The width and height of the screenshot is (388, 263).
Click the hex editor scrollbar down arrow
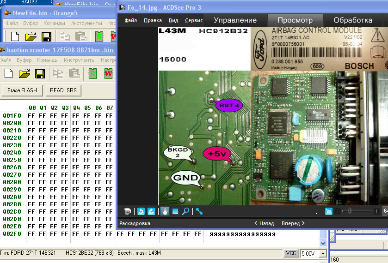coord(323,243)
